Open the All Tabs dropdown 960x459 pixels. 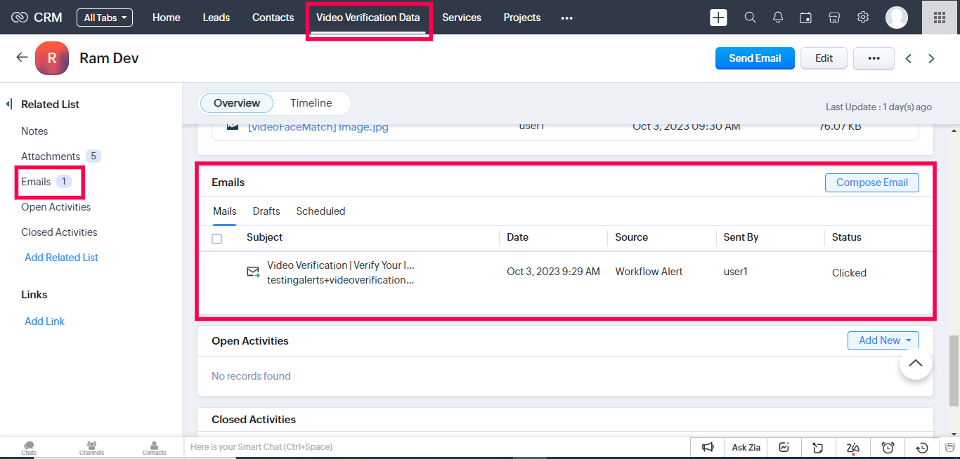(105, 18)
